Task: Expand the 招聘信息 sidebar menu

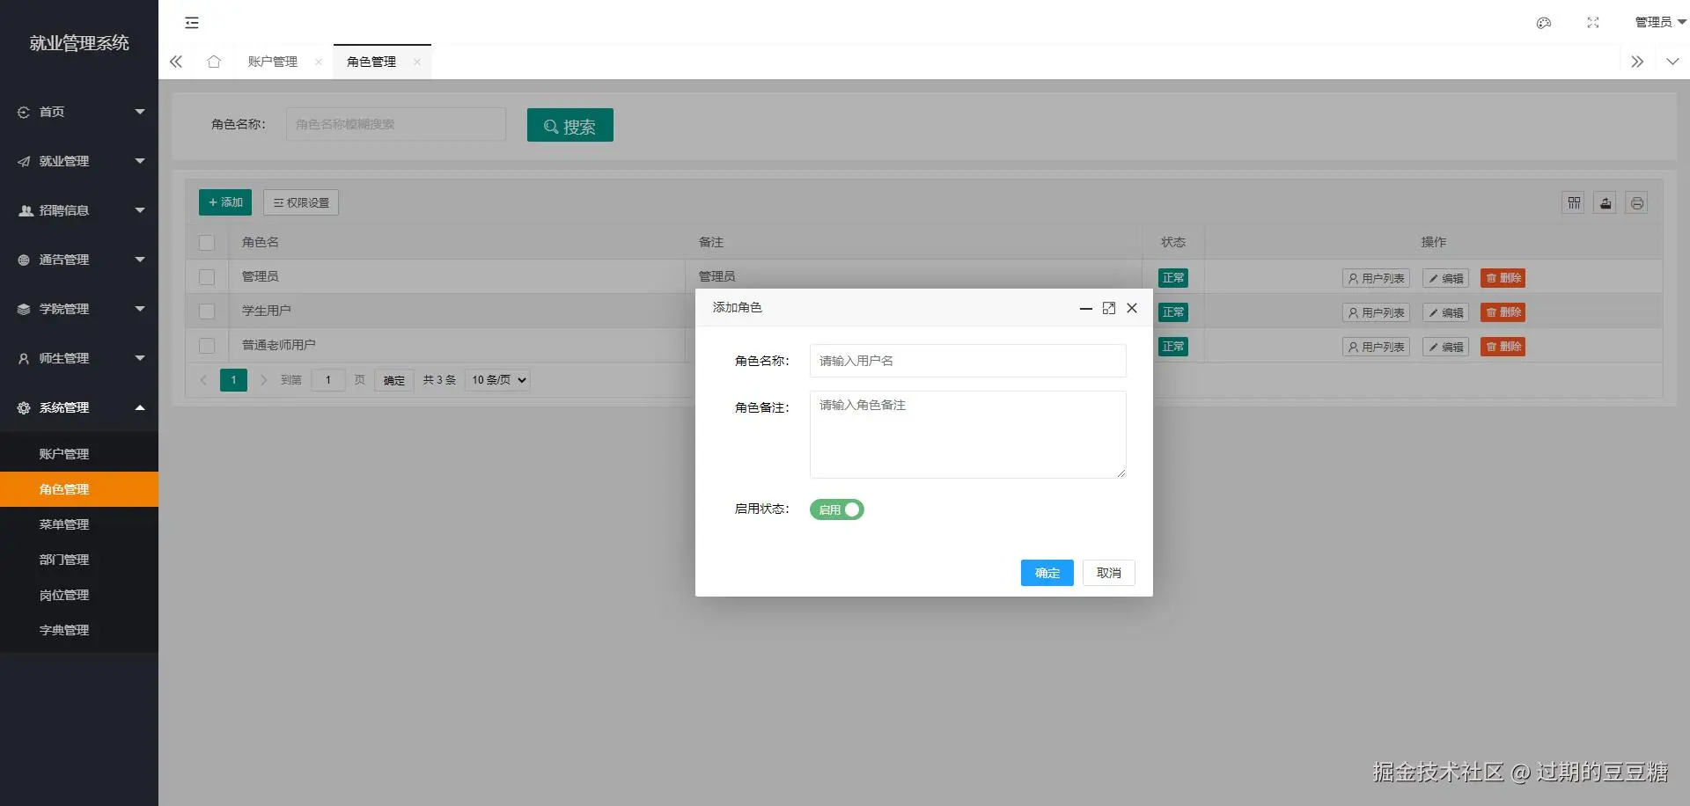Action: [79, 210]
